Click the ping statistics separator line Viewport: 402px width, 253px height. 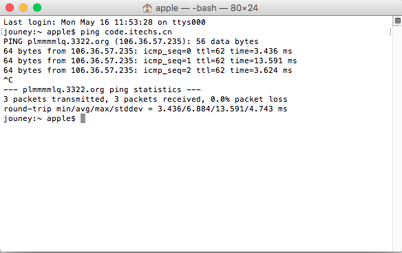point(102,89)
